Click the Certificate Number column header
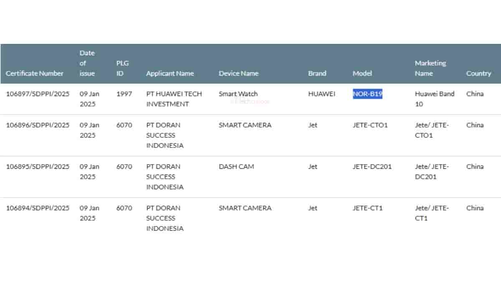The width and height of the screenshot is (501, 282). point(35,74)
